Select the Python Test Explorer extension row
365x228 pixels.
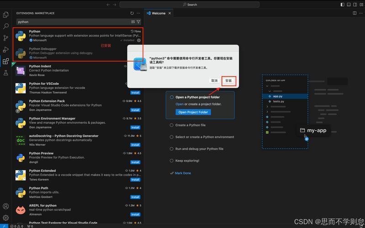point(78,223)
